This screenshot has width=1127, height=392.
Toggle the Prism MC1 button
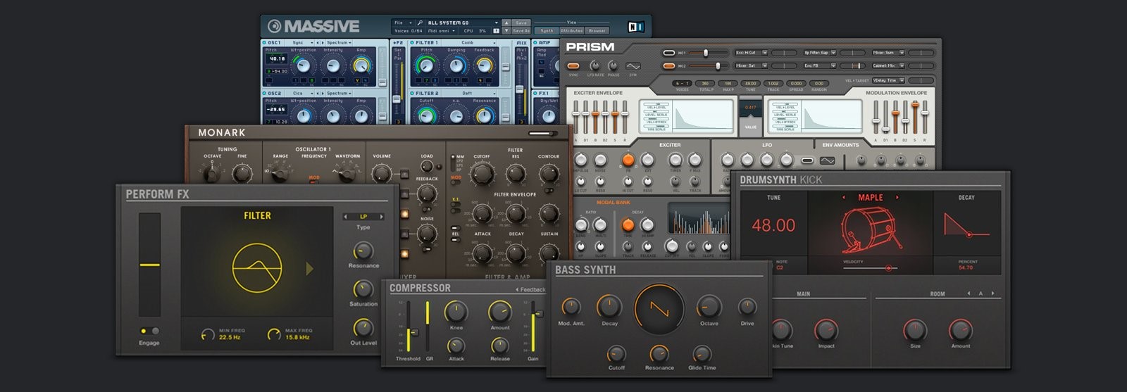668,53
